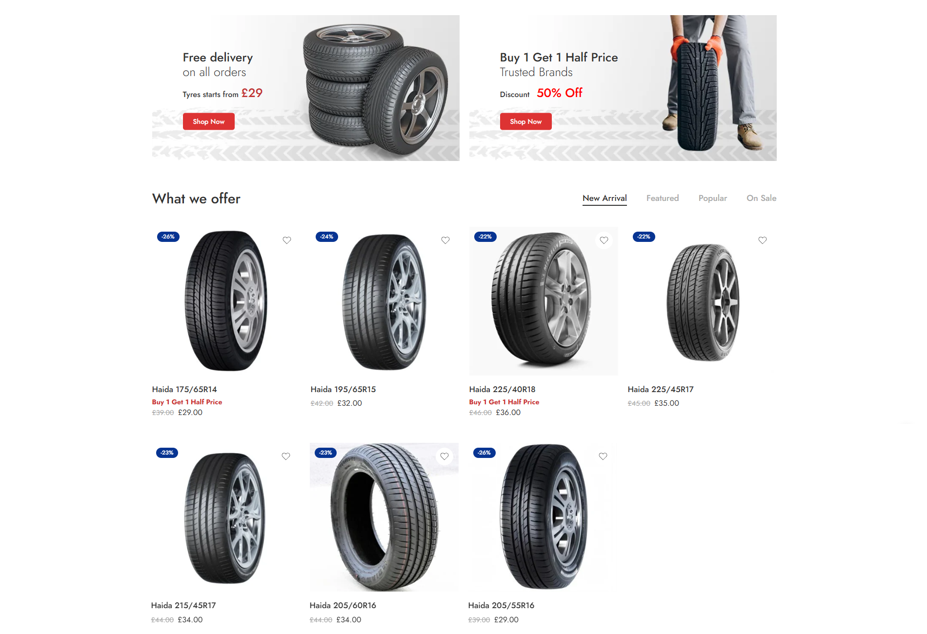
Task: Open the Haida 195/65R15 product title link
Action: pyautogui.click(x=343, y=389)
